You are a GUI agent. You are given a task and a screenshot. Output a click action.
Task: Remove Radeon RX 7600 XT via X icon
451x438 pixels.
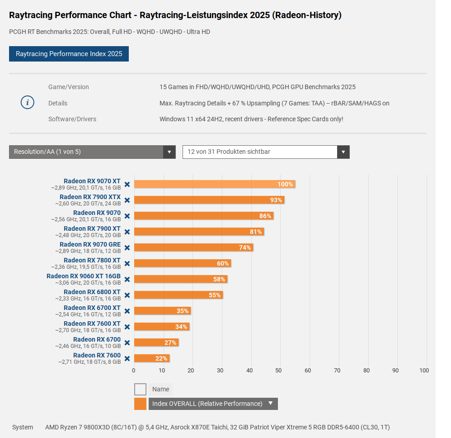click(127, 327)
